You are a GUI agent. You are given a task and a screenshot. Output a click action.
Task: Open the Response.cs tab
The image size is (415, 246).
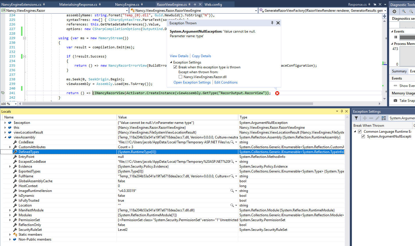click(x=357, y=5)
